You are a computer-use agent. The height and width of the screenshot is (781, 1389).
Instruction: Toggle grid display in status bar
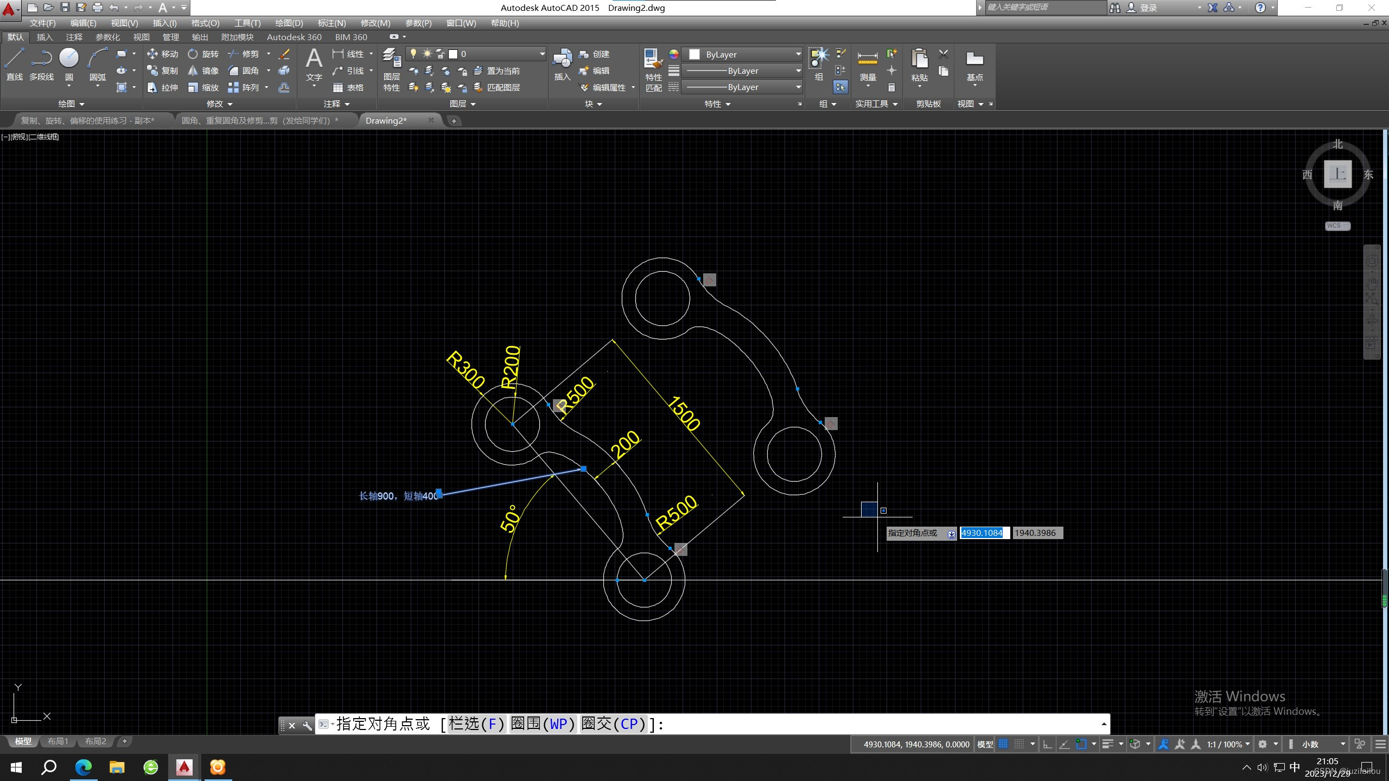(x=1003, y=744)
